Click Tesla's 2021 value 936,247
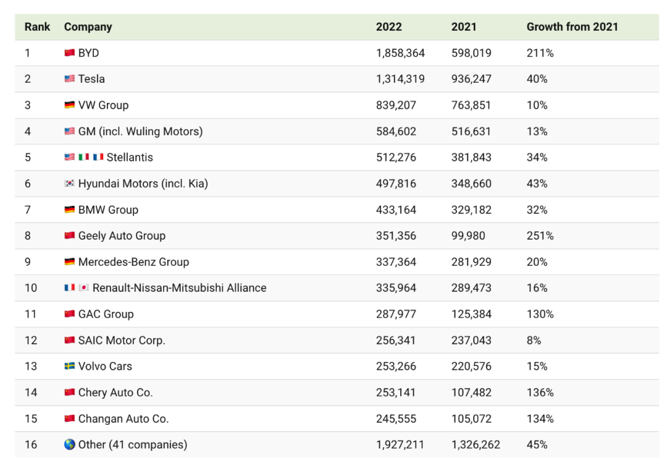Screen dimensions: 667x468 tap(471, 79)
